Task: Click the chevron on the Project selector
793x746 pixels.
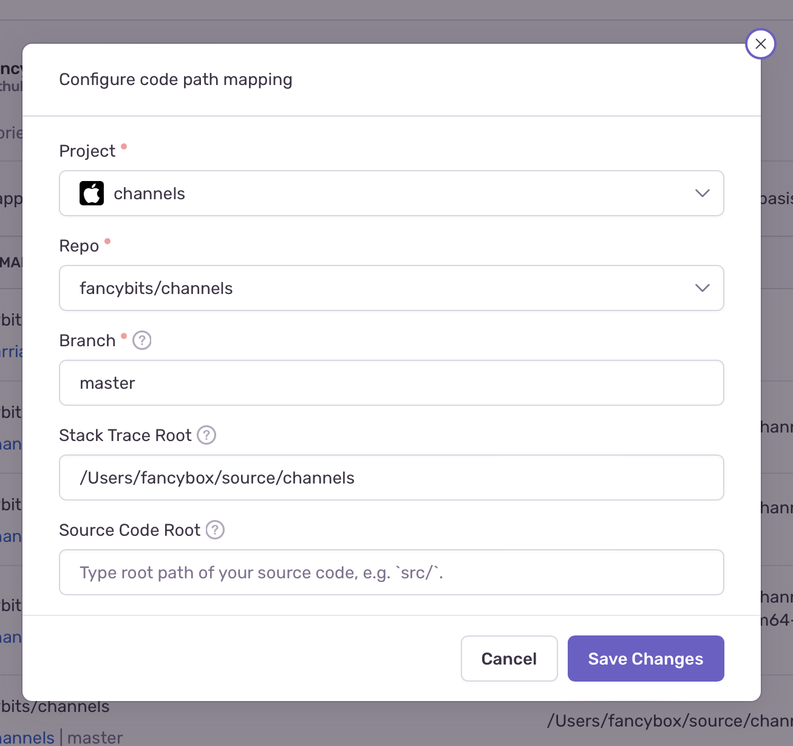Action: tap(702, 193)
